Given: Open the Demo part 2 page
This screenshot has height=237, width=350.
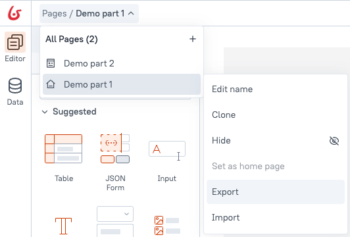Looking at the screenshot, I should 122,63.
